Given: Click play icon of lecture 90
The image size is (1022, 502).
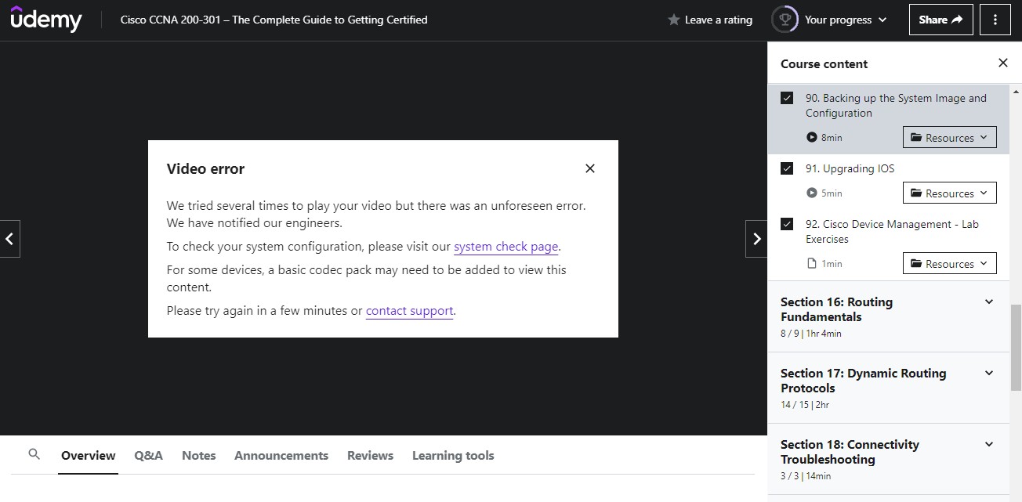Looking at the screenshot, I should [812, 137].
